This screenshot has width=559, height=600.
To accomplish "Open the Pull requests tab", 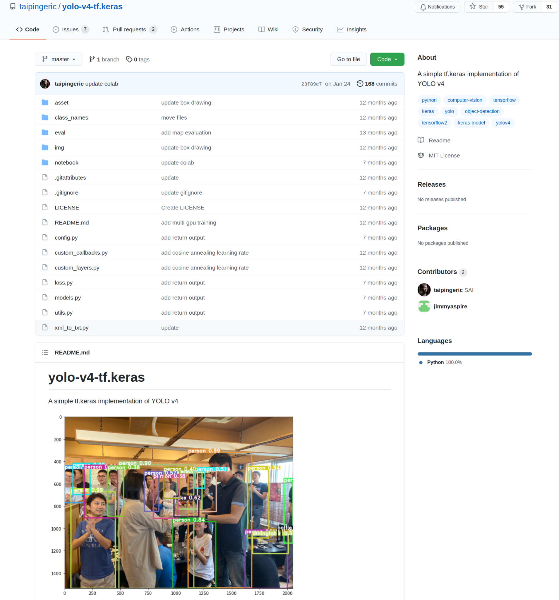I will (x=130, y=30).
